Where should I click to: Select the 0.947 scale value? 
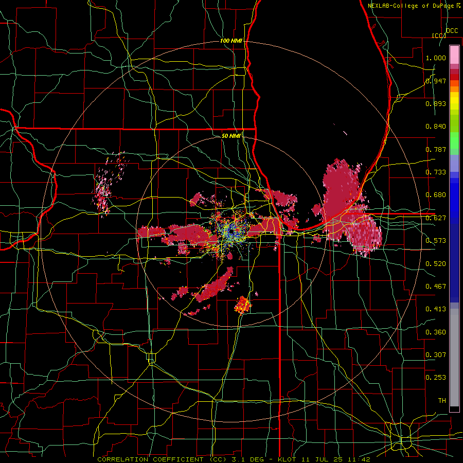click(436, 81)
